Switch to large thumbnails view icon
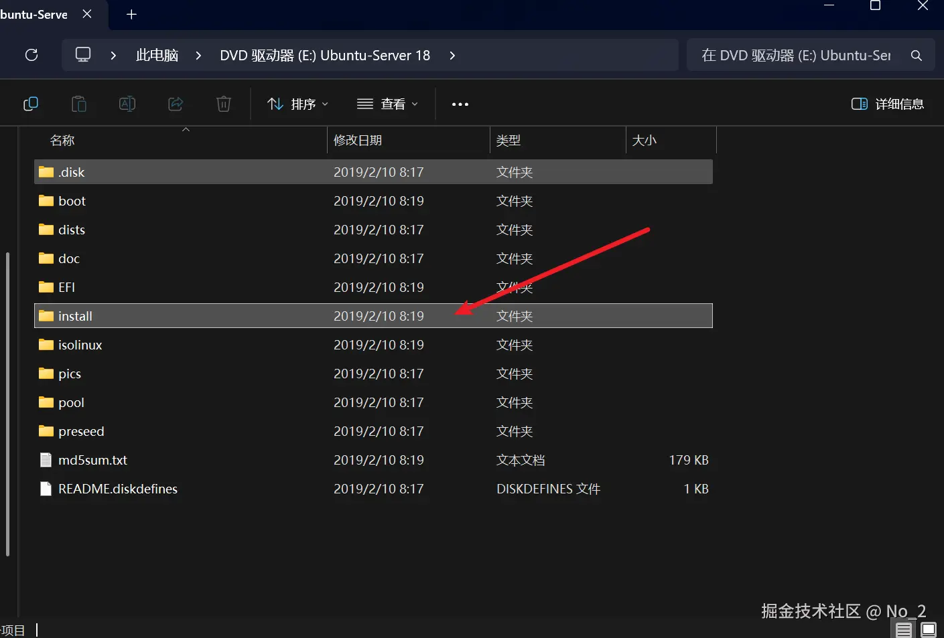The height and width of the screenshot is (638, 944). tap(929, 630)
